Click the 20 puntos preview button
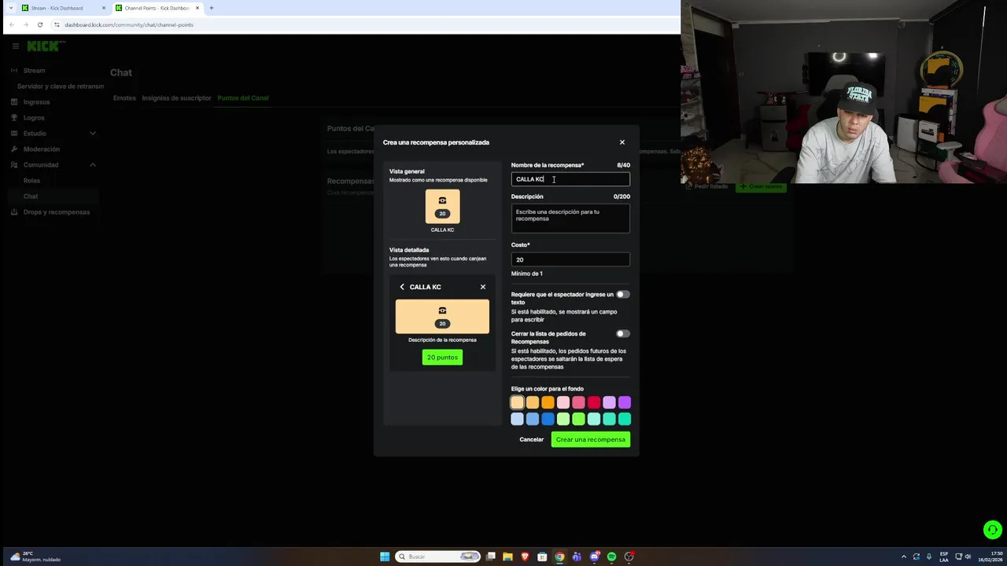 pyautogui.click(x=442, y=357)
